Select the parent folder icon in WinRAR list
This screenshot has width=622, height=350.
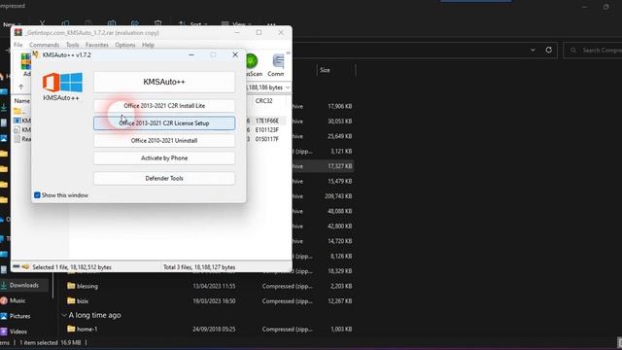point(17,111)
